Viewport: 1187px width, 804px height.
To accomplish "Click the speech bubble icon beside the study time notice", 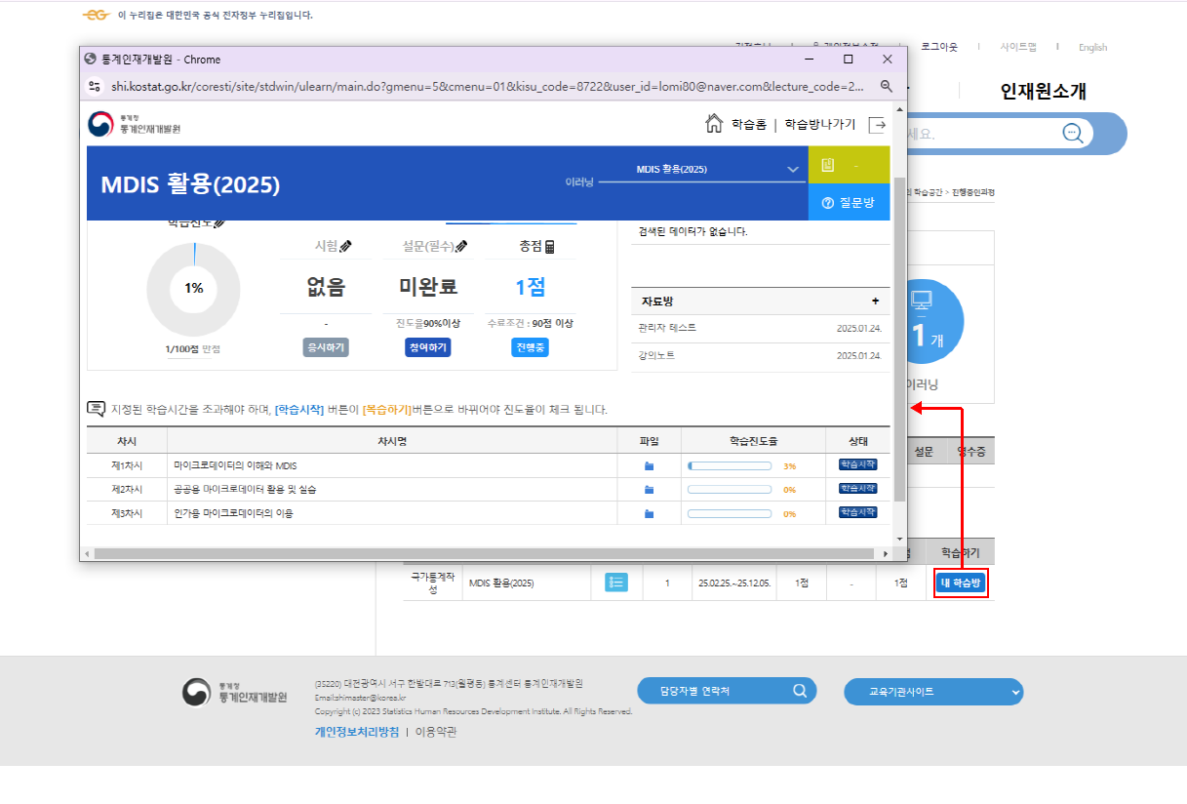I will pos(96,409).
